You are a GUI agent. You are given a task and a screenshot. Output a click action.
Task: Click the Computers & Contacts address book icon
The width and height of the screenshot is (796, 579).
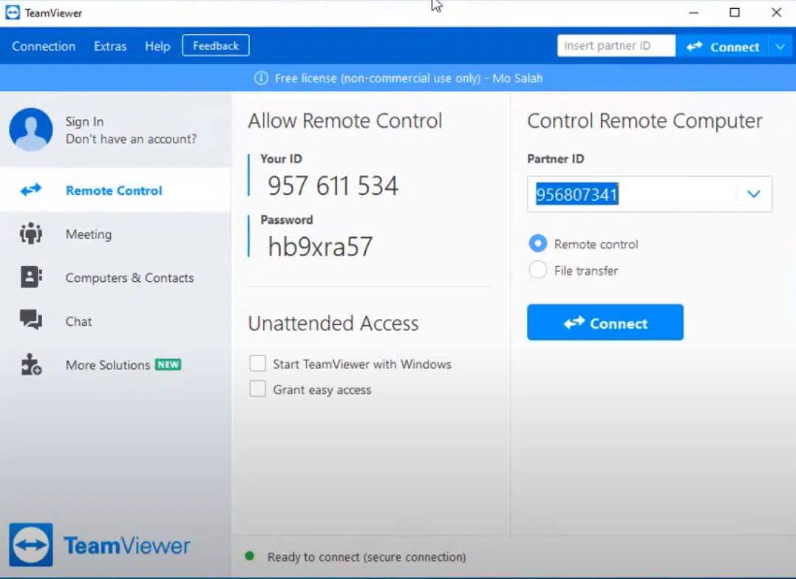tap(31, 277)
